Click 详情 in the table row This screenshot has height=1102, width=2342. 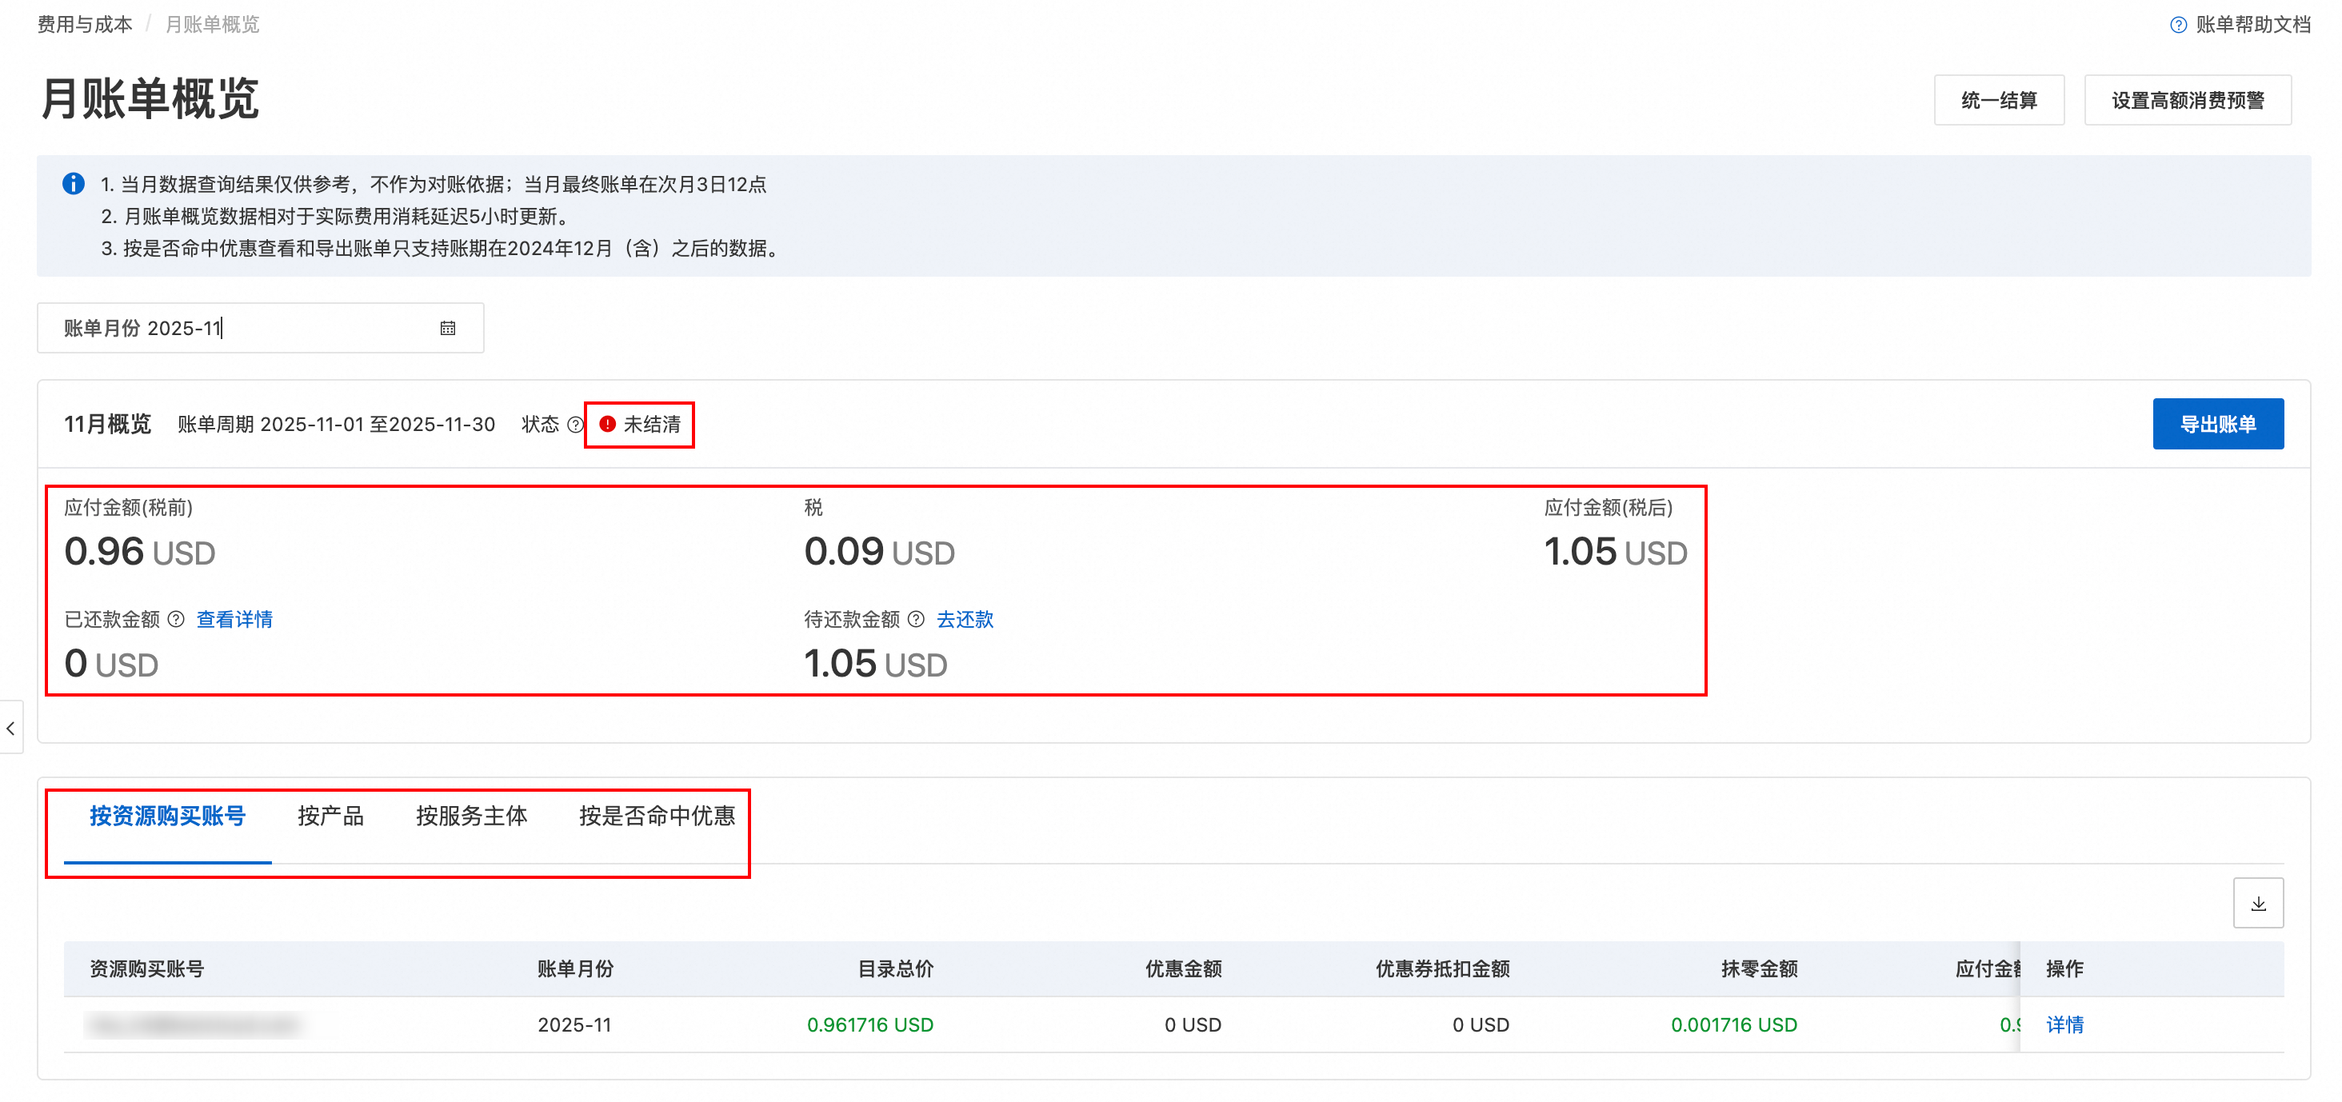click(2064, 1024)
